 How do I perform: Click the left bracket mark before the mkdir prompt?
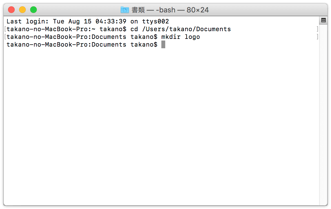coord(5,37)
